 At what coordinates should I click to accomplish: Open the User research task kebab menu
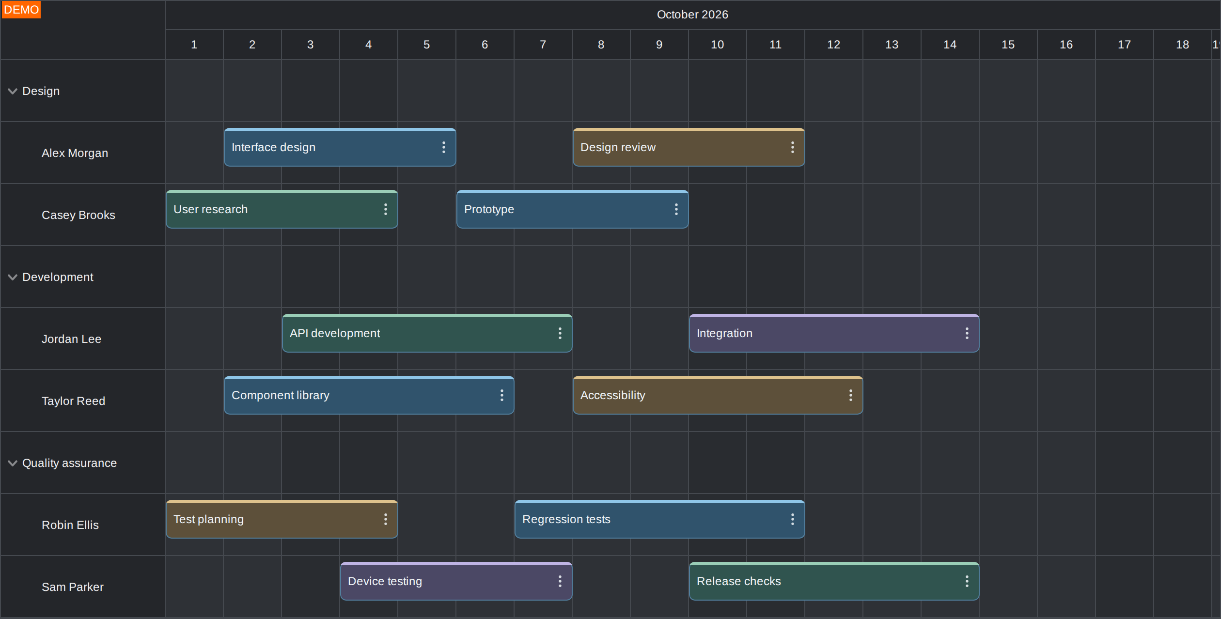click(x=385, y=209)
